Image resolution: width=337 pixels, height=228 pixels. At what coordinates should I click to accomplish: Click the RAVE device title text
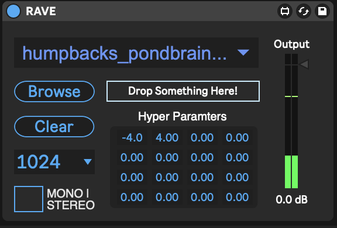coord(41,11)
